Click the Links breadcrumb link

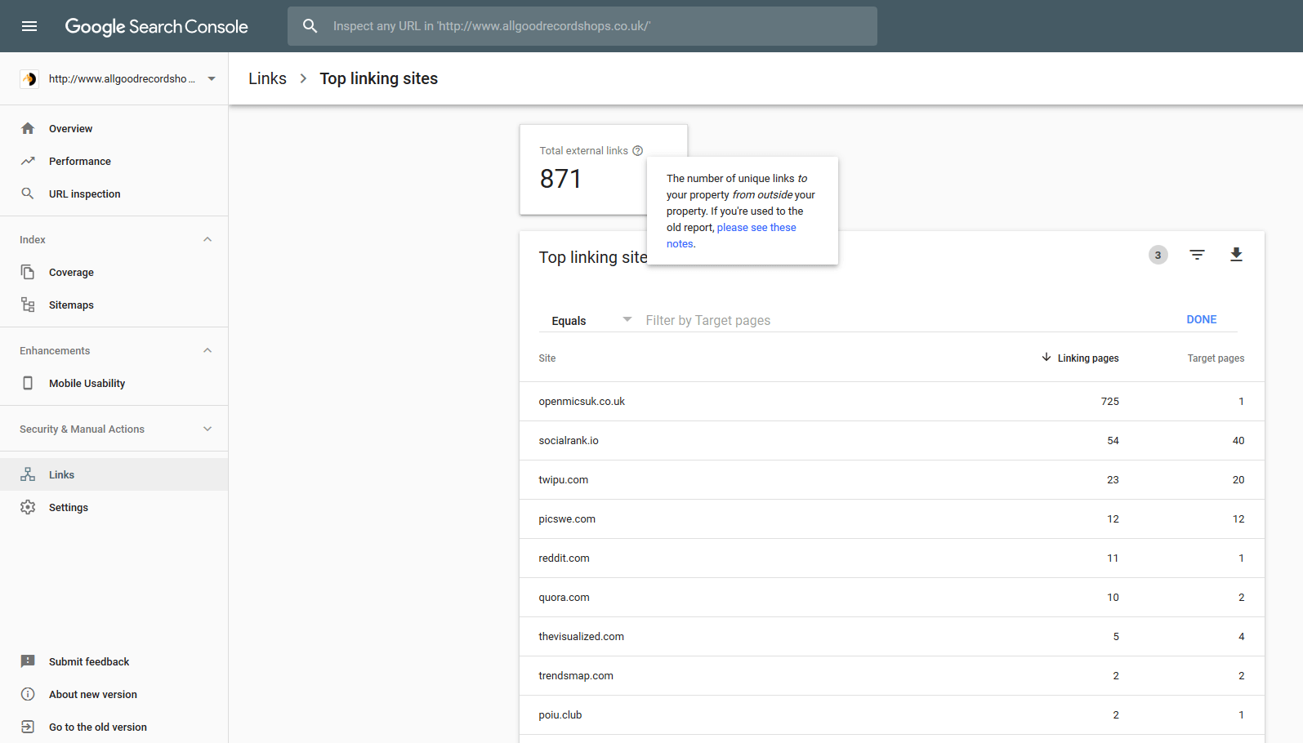point(267,78)
